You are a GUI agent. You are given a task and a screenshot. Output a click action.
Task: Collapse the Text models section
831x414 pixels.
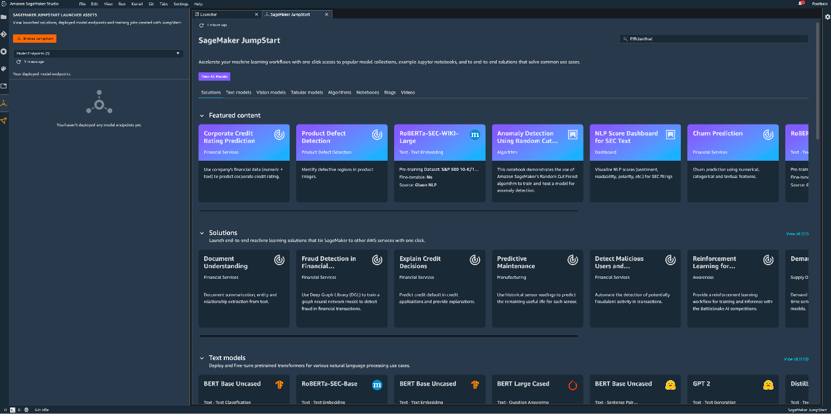tap(202, 358)
